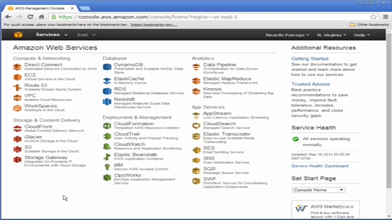
Task: Open the Elastic Beanstalk icon
Action: pos(107,156)
